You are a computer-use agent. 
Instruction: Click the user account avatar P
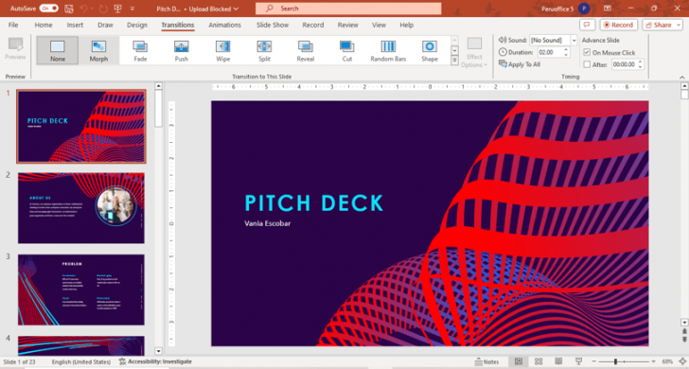(584, 9)
